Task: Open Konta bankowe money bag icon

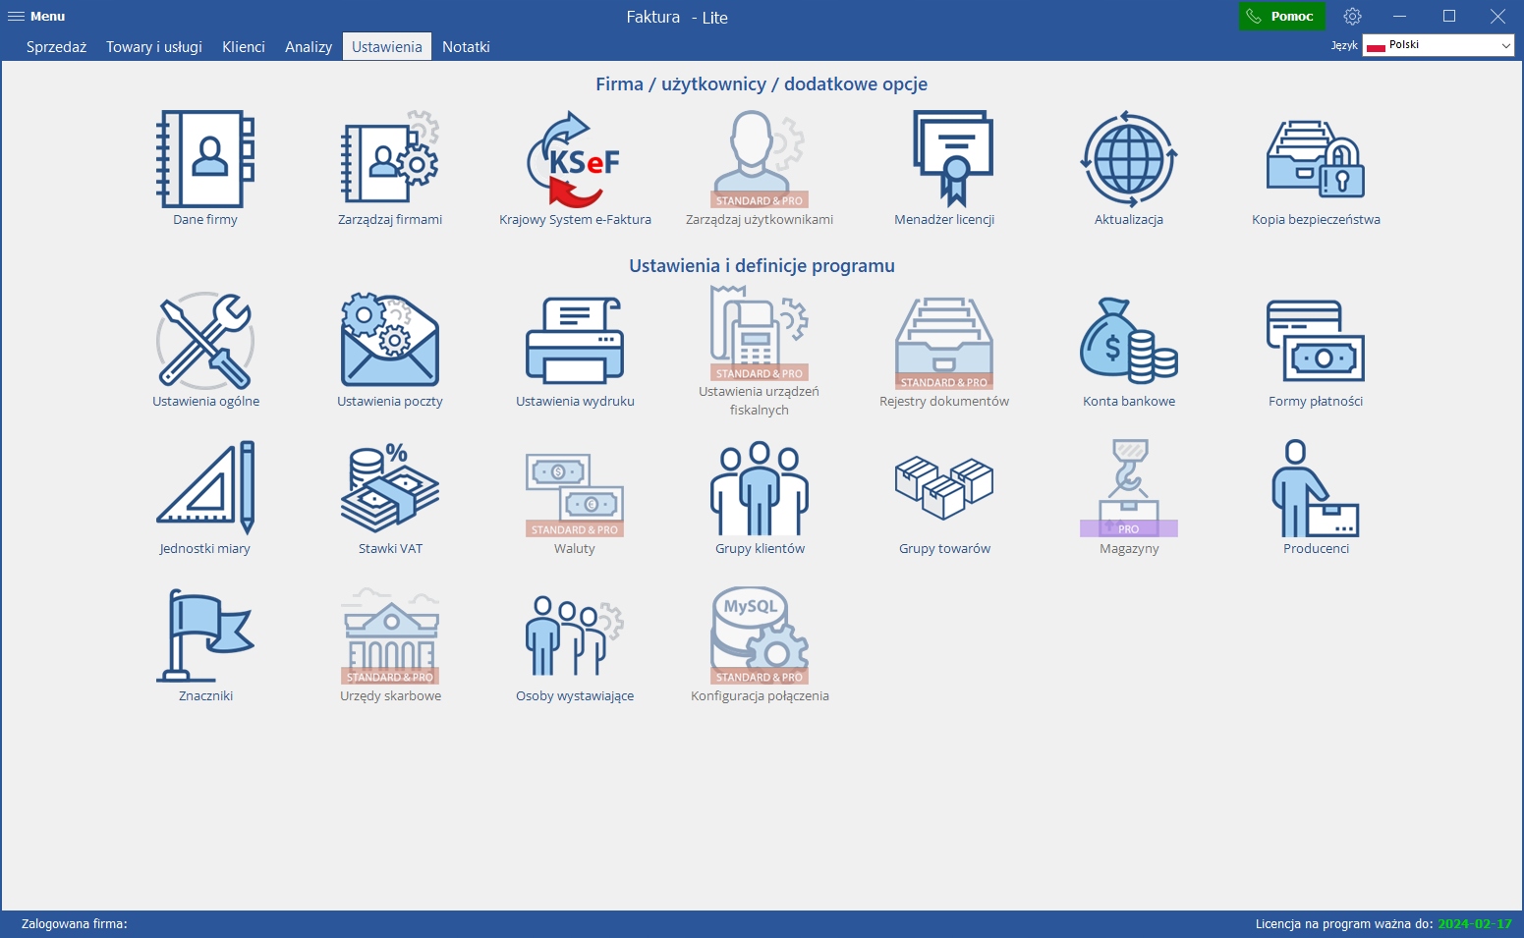Action: click(1129, 341)
